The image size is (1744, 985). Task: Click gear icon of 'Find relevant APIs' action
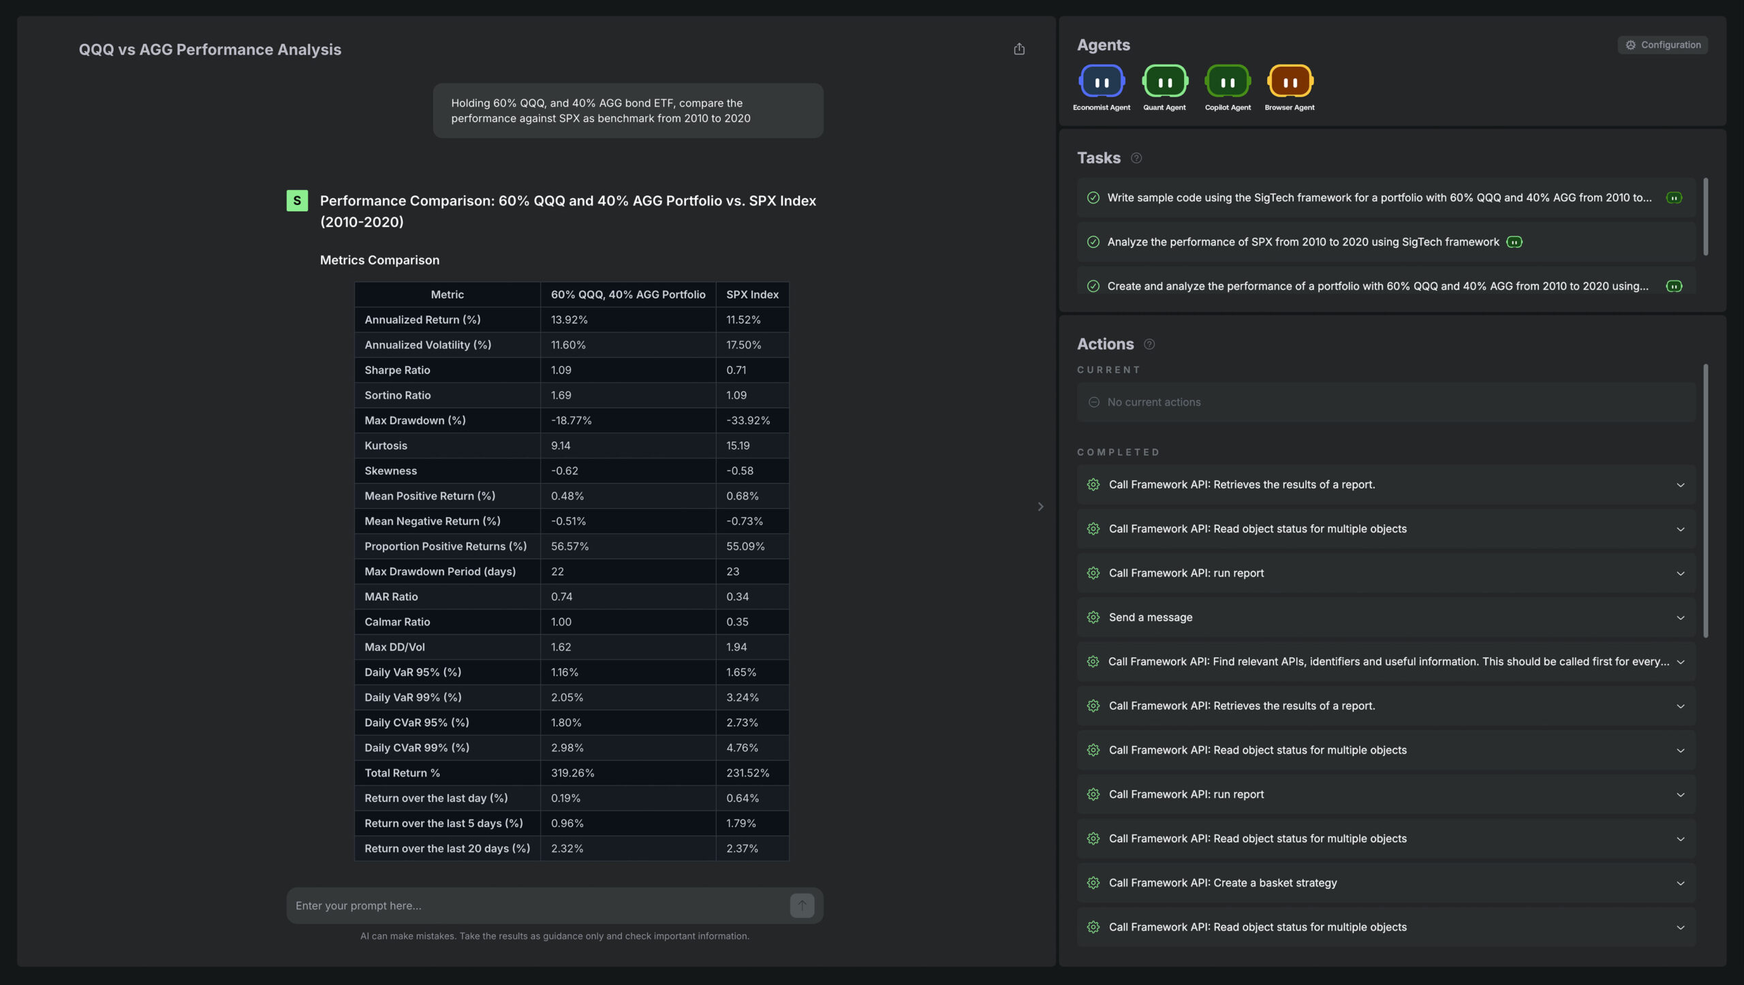click(1093, 662)
